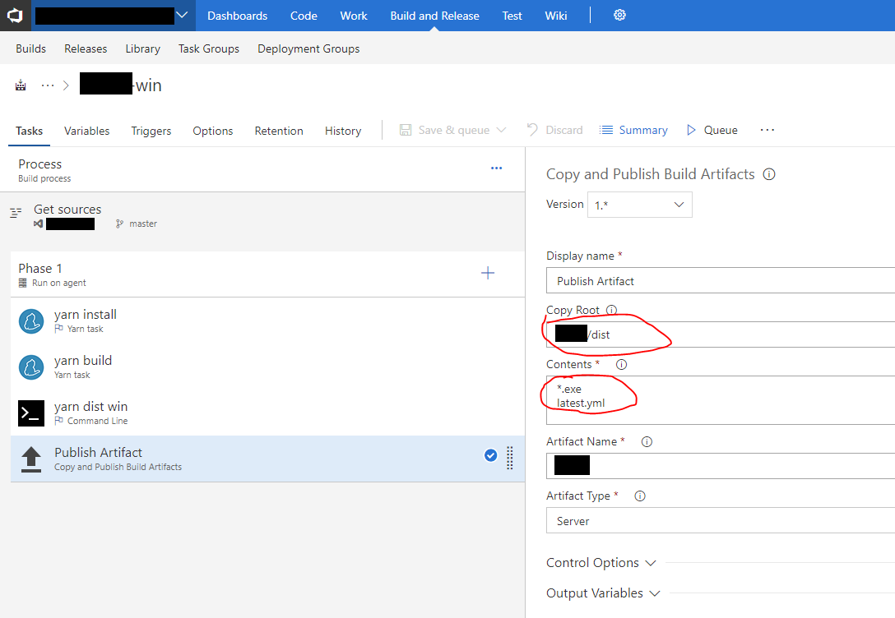Screen dimensions: 895x618
Task: Go to the Library page
Action: coord(142,48)
